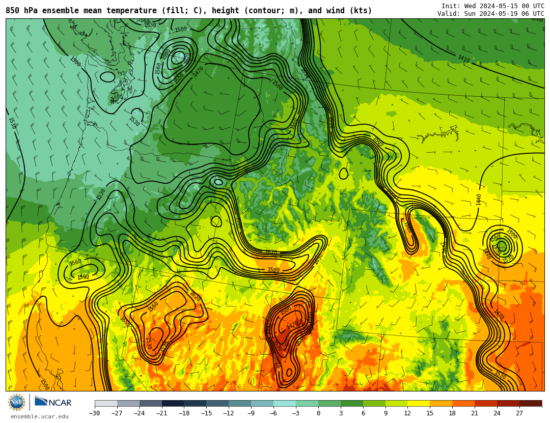The height and width of the screenshot is (423, 550).
Task: Pick the dark green colorbar segment 3 to 6
Action: tap(352, 403)
